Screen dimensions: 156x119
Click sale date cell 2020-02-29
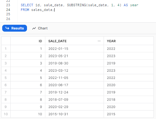[74, 107]
